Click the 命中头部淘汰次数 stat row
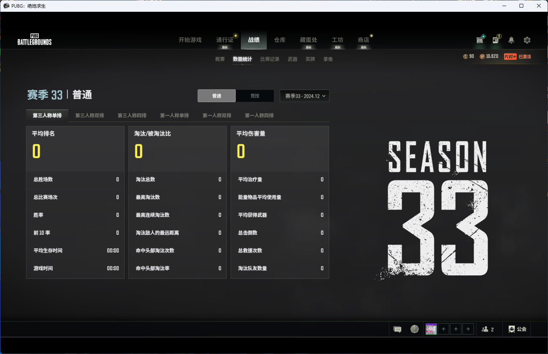This screenshot has width=548, height=354. coord(177,251)
